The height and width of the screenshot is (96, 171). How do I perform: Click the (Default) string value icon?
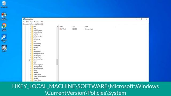60,29
